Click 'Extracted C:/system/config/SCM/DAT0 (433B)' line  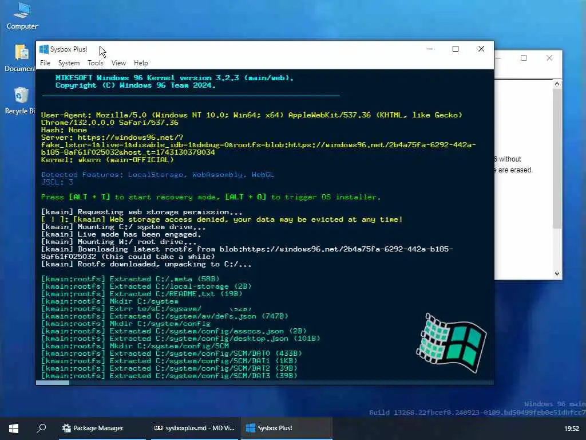172,353
